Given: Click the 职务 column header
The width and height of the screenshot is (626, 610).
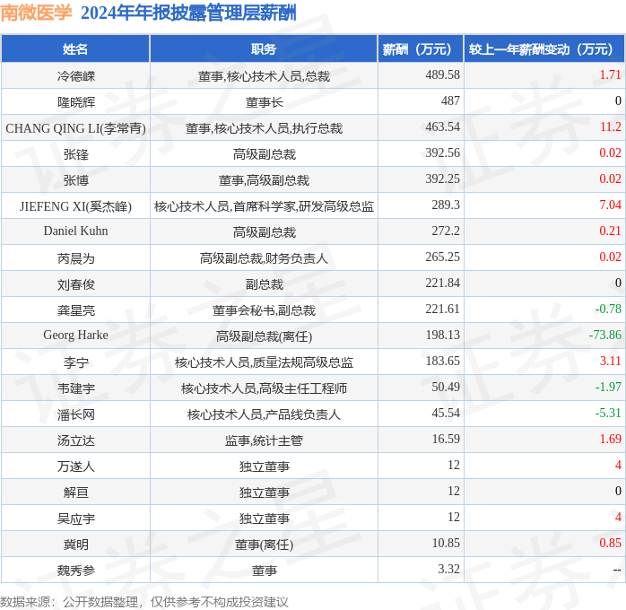Looking at the screenshot, I should point(264,49).
